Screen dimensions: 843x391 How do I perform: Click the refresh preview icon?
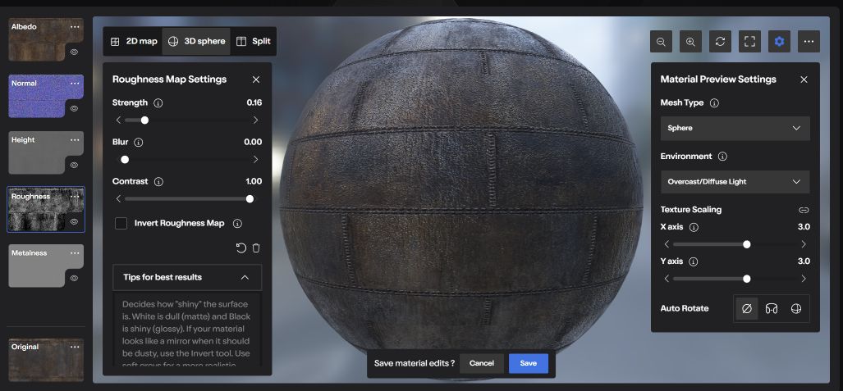pyautogui.click(x=720, y=41)
